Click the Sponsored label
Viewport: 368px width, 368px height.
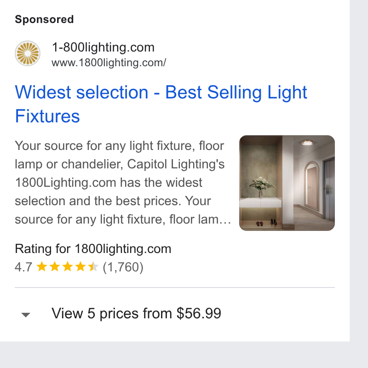pos(44,19)
